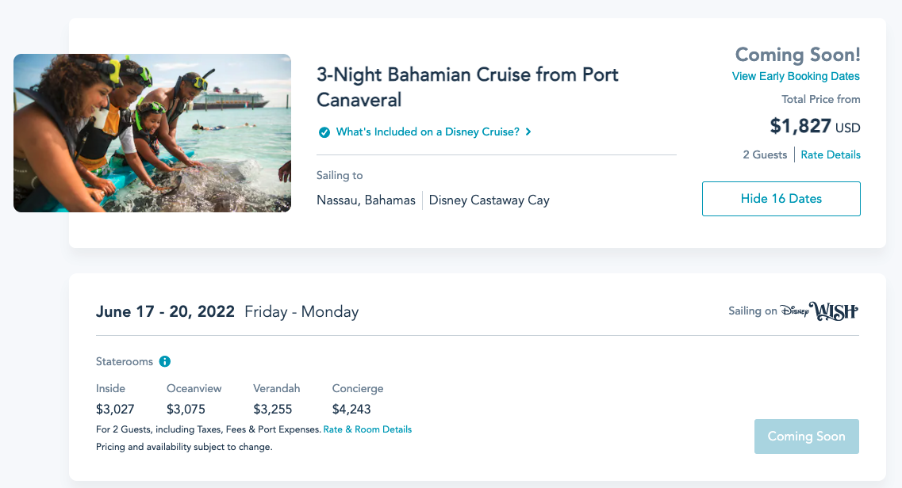Viewport: 902px width, 488px height.
Task: Click the Disney Castaway Cay destination
Action: point(489,200)
